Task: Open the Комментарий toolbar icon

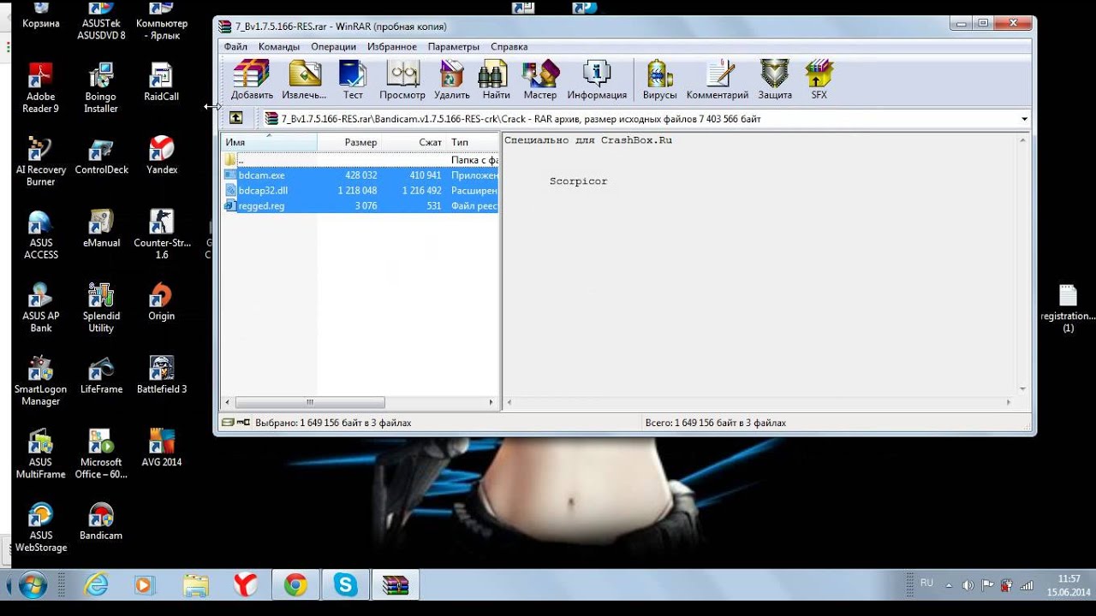Action: coord(718,79)
